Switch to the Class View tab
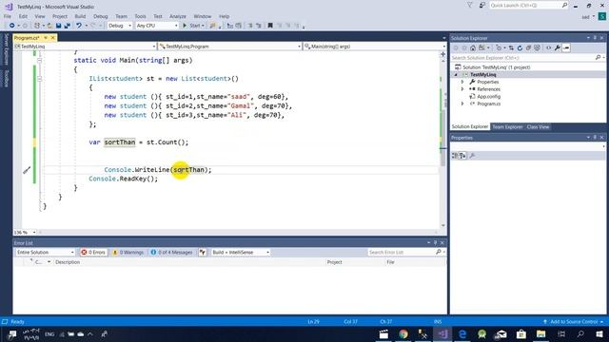This screenshot has width=609, height=342. pos(538,126)
